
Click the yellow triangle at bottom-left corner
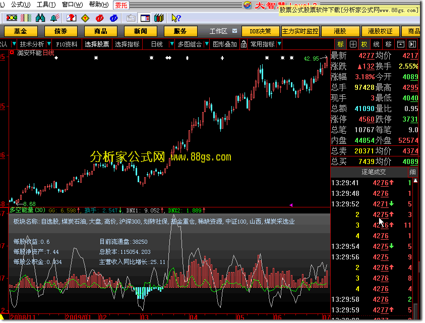[x=3, y=317]
